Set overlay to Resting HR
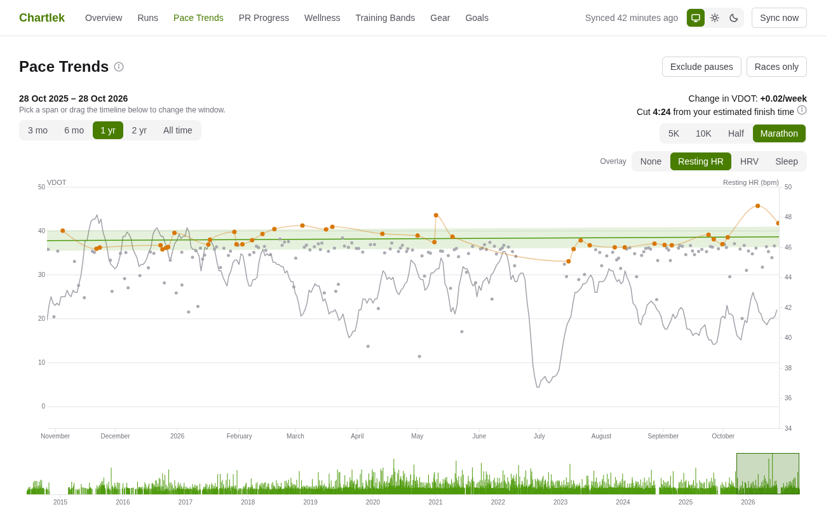 [701, 161]
